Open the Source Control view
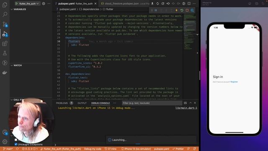Image resolution: width=268 pixels, height=151 pixels. 5,24
